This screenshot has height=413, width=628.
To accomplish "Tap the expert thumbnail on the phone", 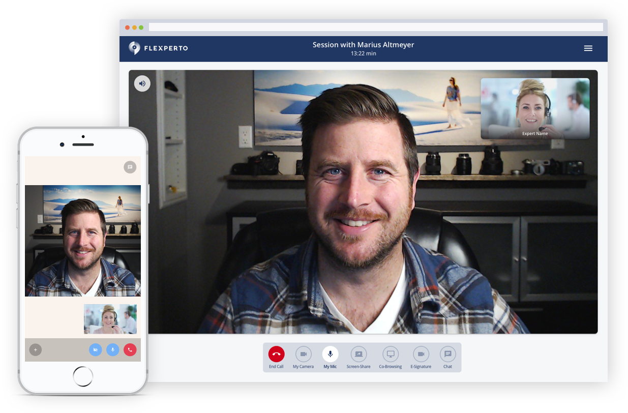I will 110,319.
